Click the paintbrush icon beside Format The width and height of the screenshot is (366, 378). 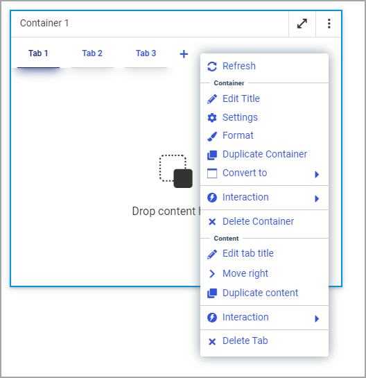click(212, 136)
